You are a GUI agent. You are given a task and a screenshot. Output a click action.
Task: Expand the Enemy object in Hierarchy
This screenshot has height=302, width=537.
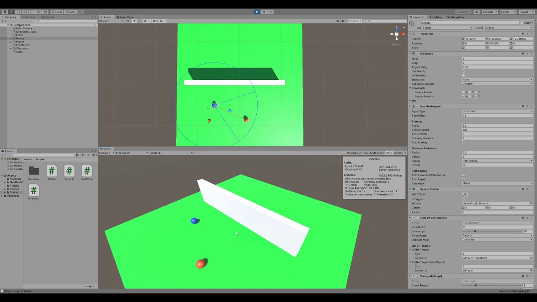[11, 39]
